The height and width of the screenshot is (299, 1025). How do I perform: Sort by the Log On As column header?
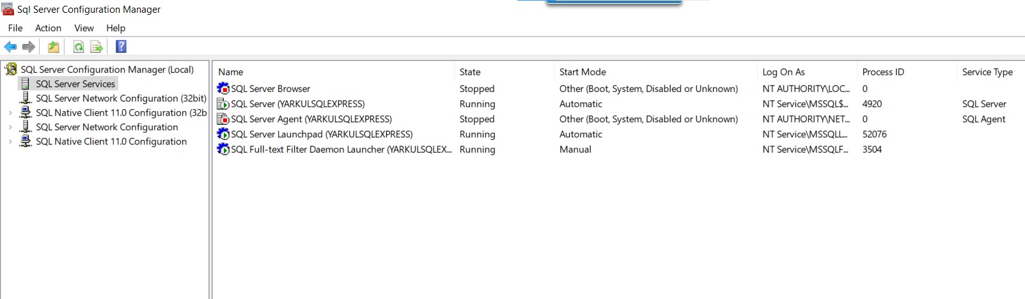point(783,72)
